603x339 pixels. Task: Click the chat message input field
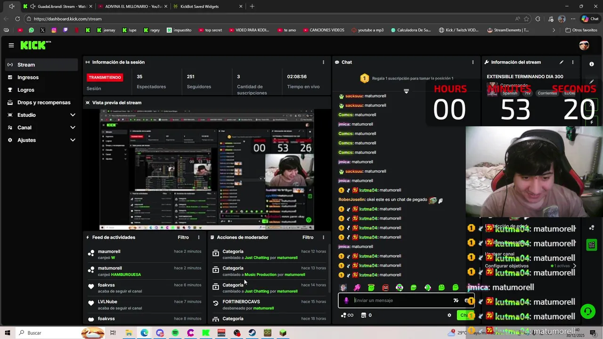pyautogui.click(x=403, y=300)
